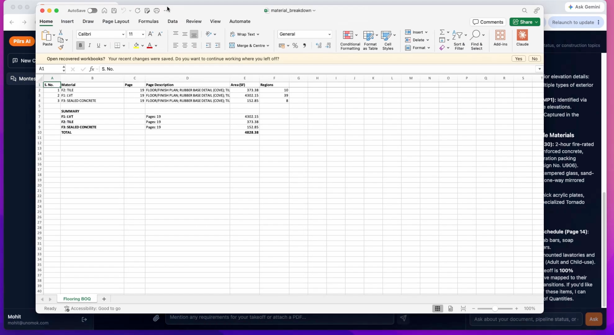
Task: Toggle Page Break Preview in status bar
Action: [x=463, y=308]
